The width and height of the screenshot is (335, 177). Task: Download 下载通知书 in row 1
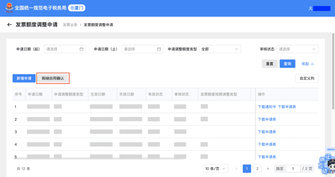[x=267, y=107]
